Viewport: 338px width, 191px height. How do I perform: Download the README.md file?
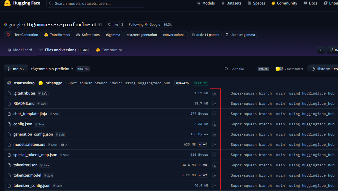pos(215,104)
